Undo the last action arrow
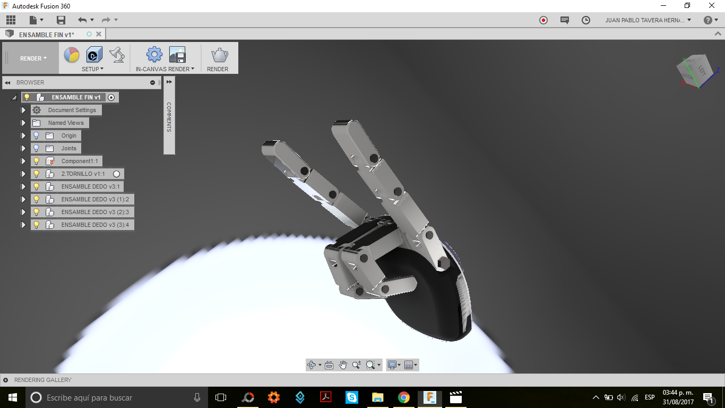The image size is (725, 408). pos(82,20)
